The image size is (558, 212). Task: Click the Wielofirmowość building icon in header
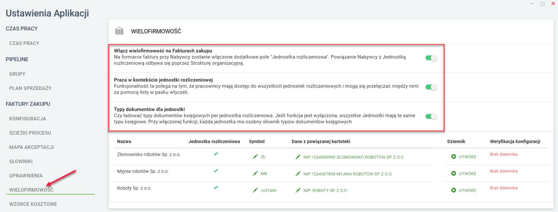pos(119,31)
